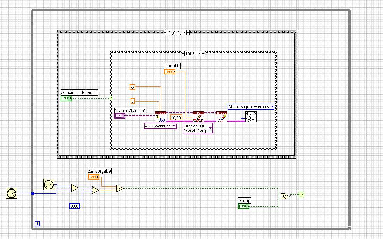Select tick count timer inside the loop
Screen dimensions: 383x239
pos(49,184)
